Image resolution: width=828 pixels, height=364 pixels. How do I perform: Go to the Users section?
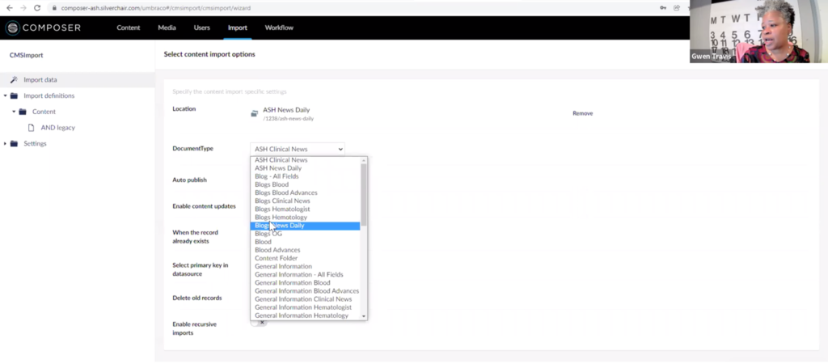pos(201,28)
